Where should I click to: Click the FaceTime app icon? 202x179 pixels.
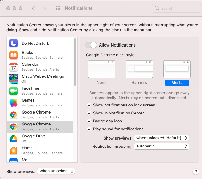[13, 91]
